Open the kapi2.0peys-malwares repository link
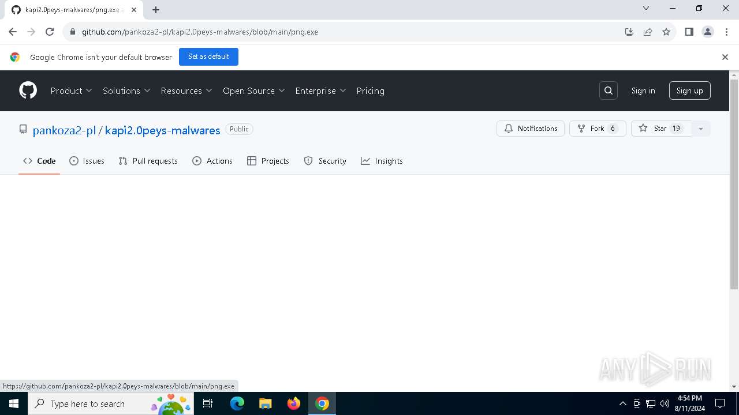 pos(162,130)
